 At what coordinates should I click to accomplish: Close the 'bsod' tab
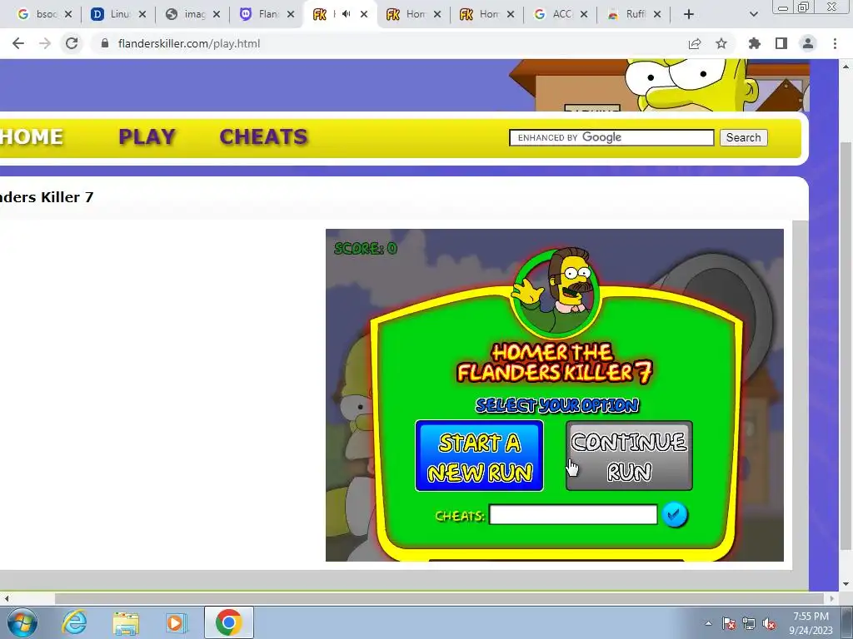[x=68, y=15]
